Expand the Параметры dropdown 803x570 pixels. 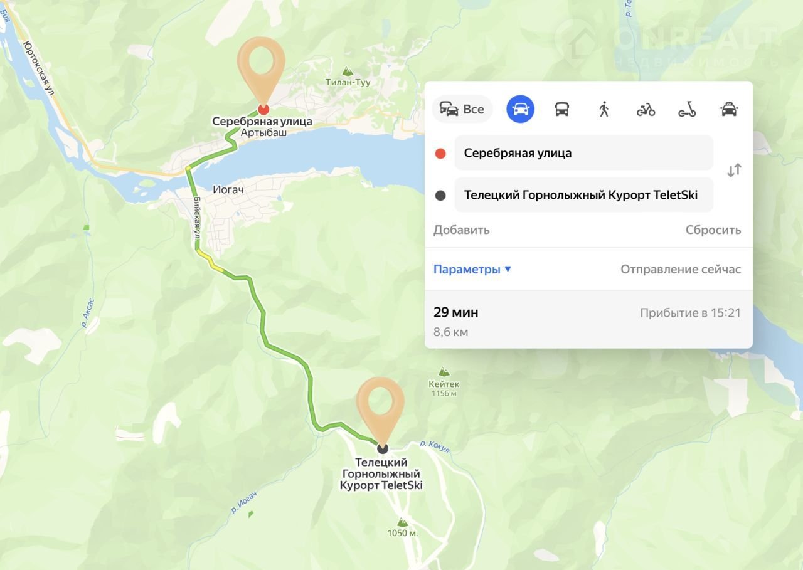click(x=472, y=269)
